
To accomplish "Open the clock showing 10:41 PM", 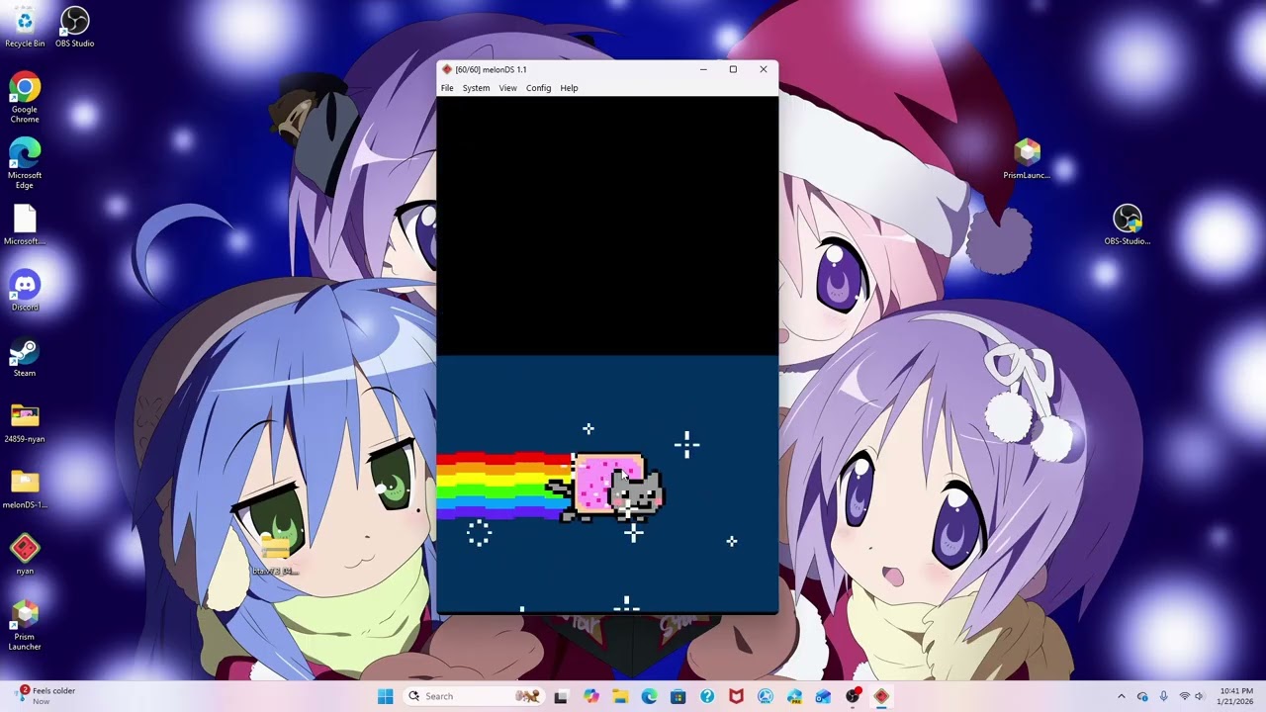I will click(x=1236, y=696).
